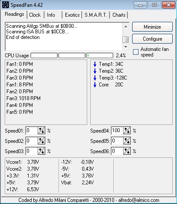This screenshot has width=177, height=204.
Task: Click the Minimize button in the panel
Action: [152, 27]
